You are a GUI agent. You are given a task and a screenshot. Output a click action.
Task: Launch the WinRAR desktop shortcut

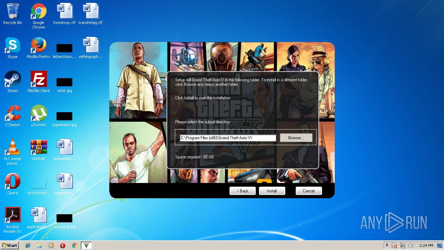point(39,150)
